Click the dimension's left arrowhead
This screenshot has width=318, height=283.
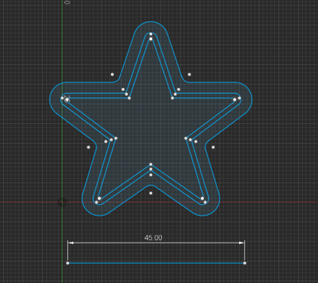pyautogui.click(x=71, y=243)
